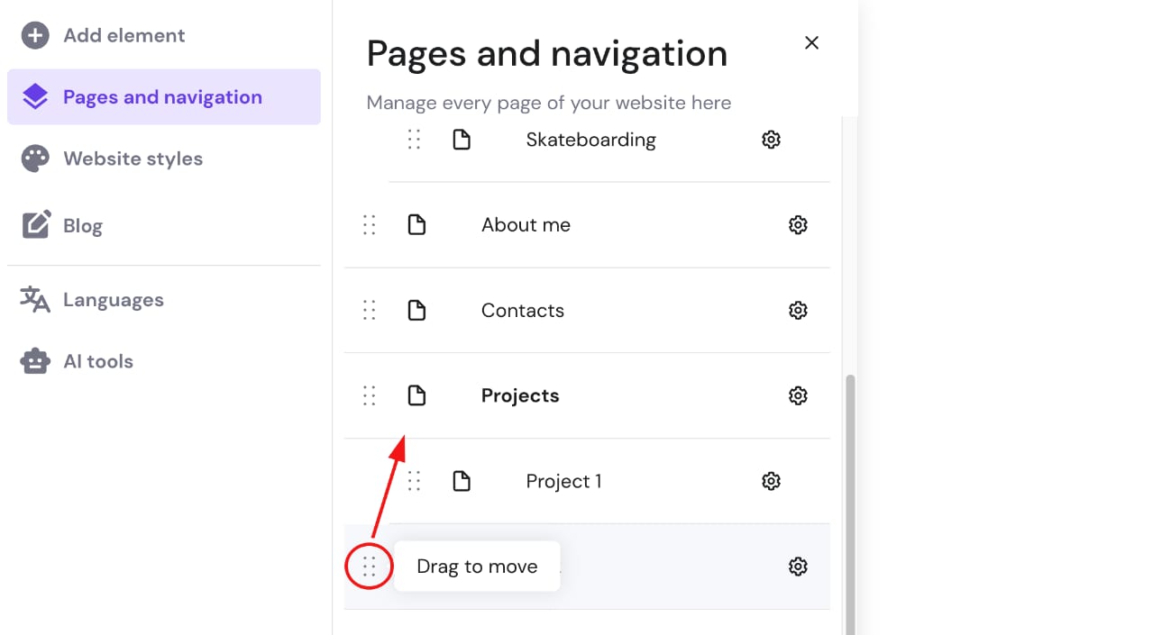Open settings gear for Contacts page
This screenshot has height=635, width=1171.
click(798, 311)
